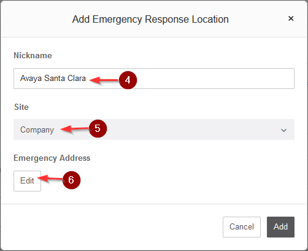The width and height of the screenshot is (308, 251).
Task: Expand the Site list via chevron arrow
Action: pos(283,130)
